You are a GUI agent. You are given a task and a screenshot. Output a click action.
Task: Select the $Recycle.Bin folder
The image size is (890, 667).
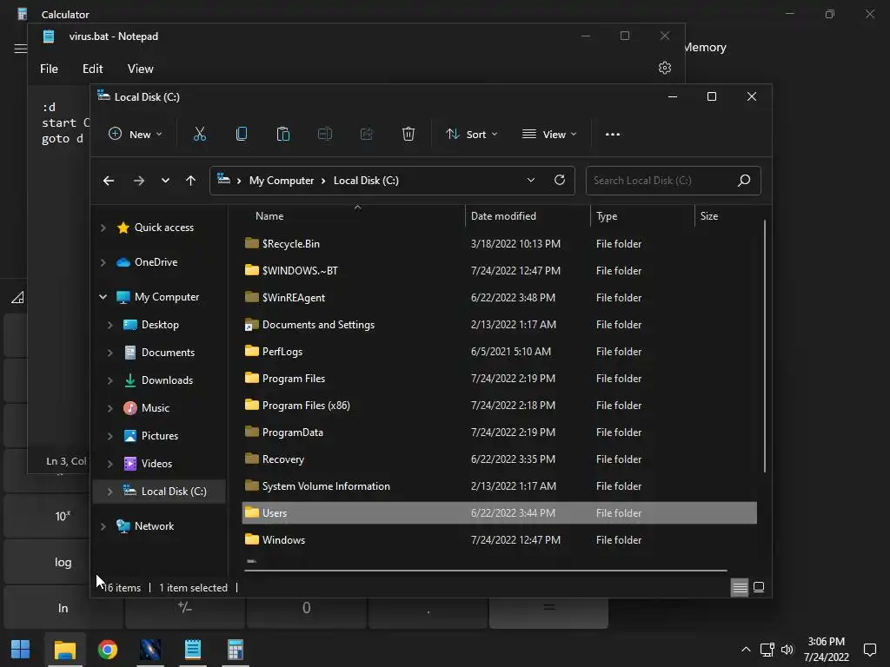pyautogui.click(x=500, y=244)
